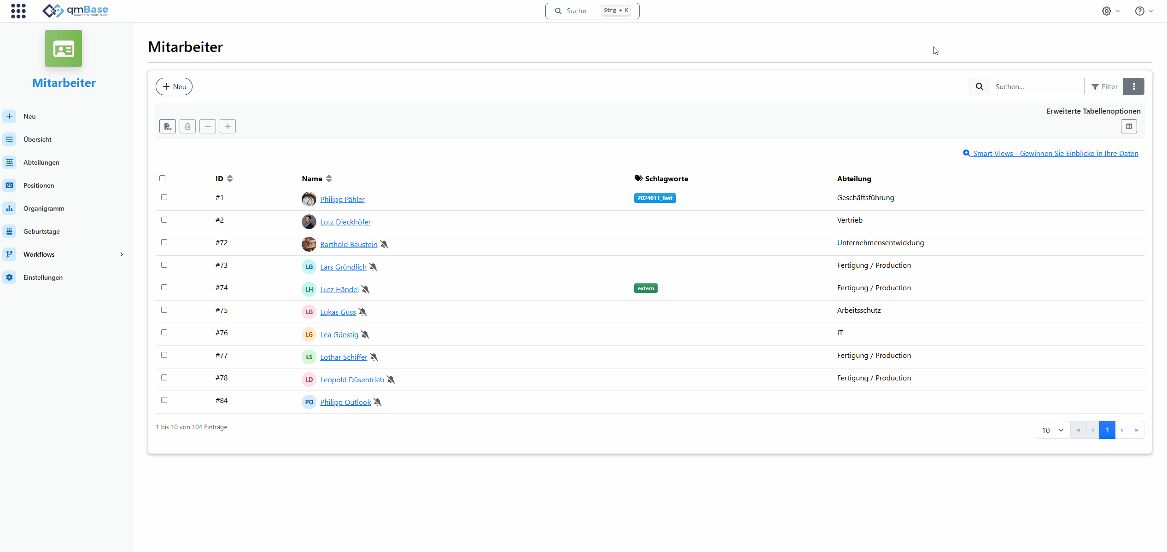Go to next page in pagination
1167x552 pixels.
(1122, 430)
